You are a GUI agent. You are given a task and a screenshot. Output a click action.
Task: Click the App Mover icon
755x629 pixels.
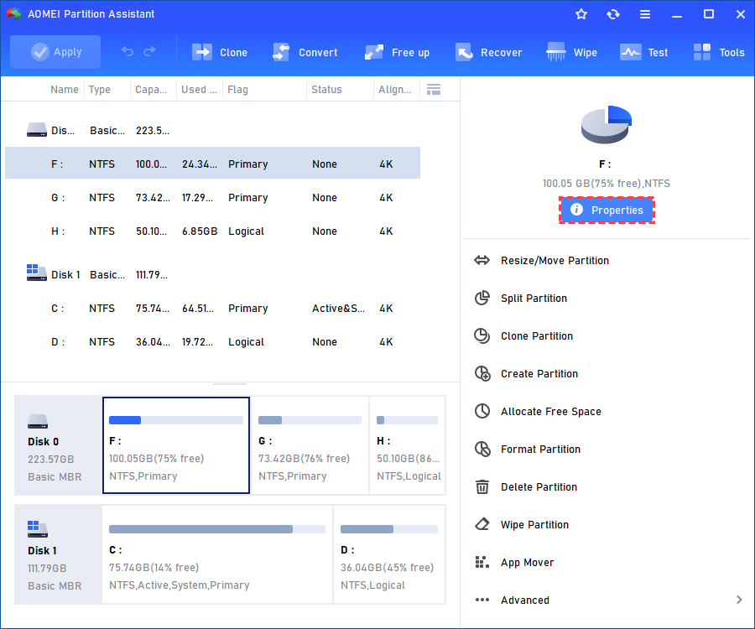[x=482, y=562]
